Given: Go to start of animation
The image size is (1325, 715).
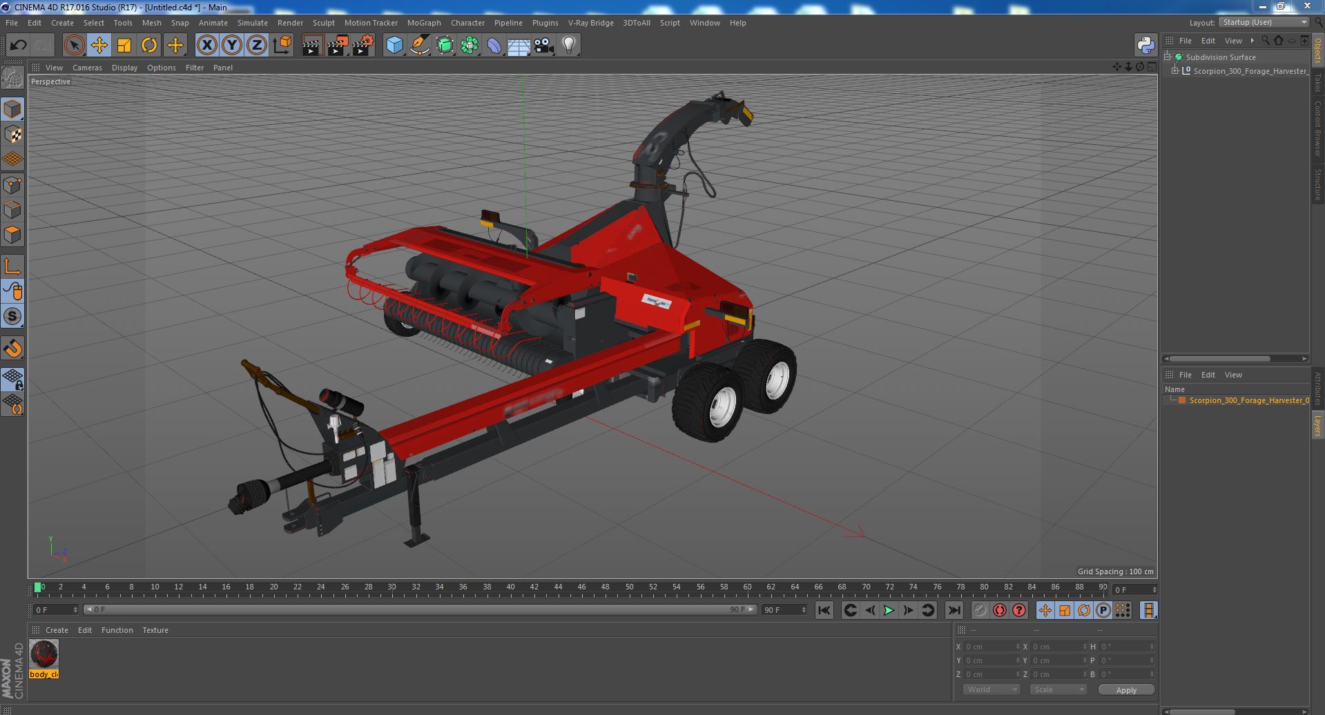Looking at the screenshot, I should tap(824, 610).
